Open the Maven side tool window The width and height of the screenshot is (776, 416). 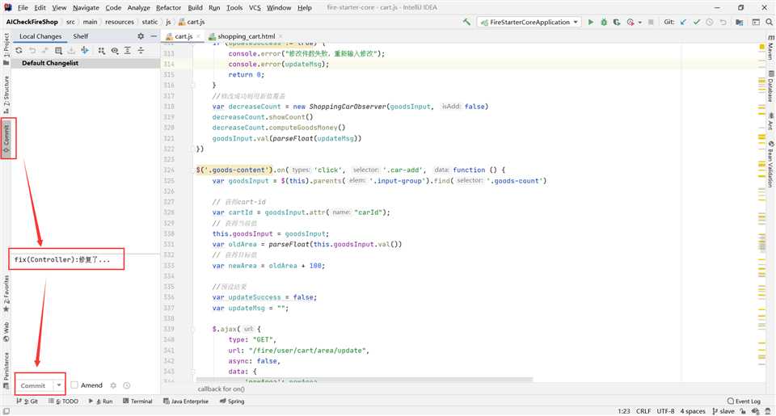770,48
